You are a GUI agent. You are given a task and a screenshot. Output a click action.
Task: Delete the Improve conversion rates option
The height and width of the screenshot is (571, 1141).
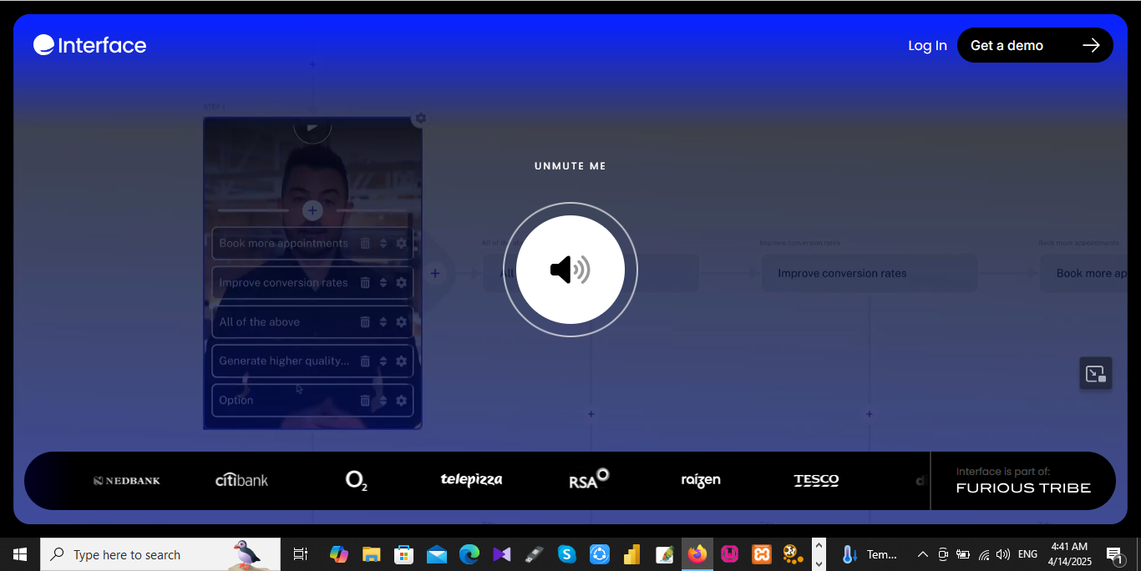click(x=365, y=283)
